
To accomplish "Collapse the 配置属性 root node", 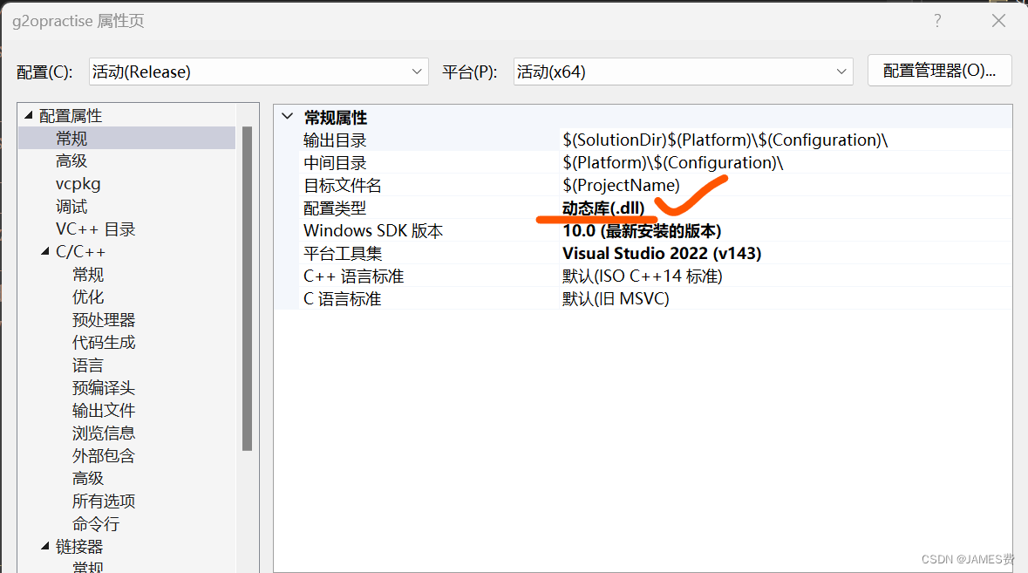I will (28, 114).
